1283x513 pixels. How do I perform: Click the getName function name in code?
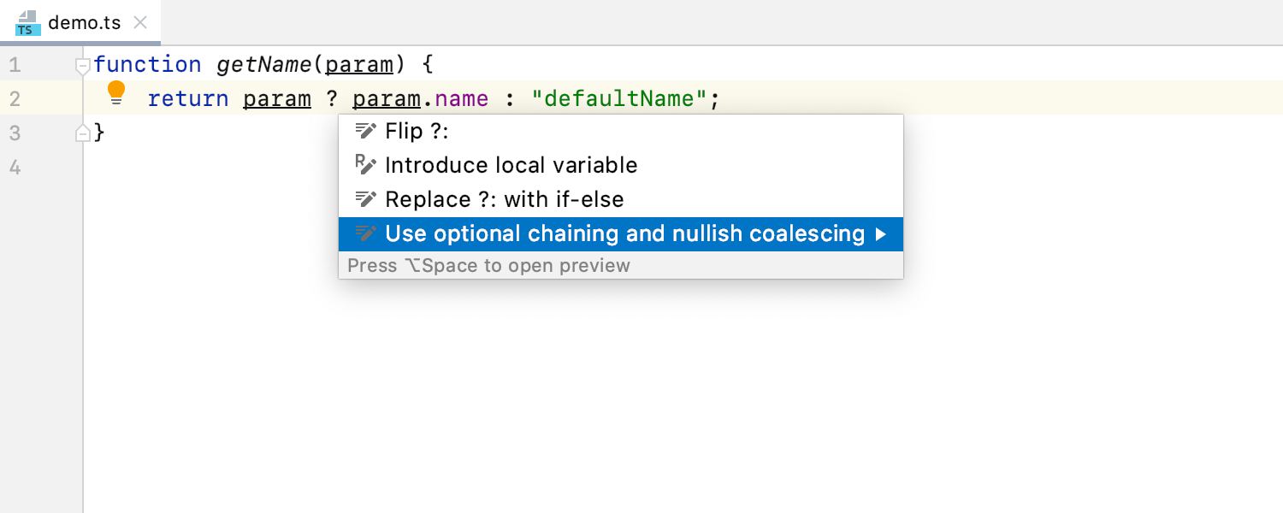tap(264, 65)
